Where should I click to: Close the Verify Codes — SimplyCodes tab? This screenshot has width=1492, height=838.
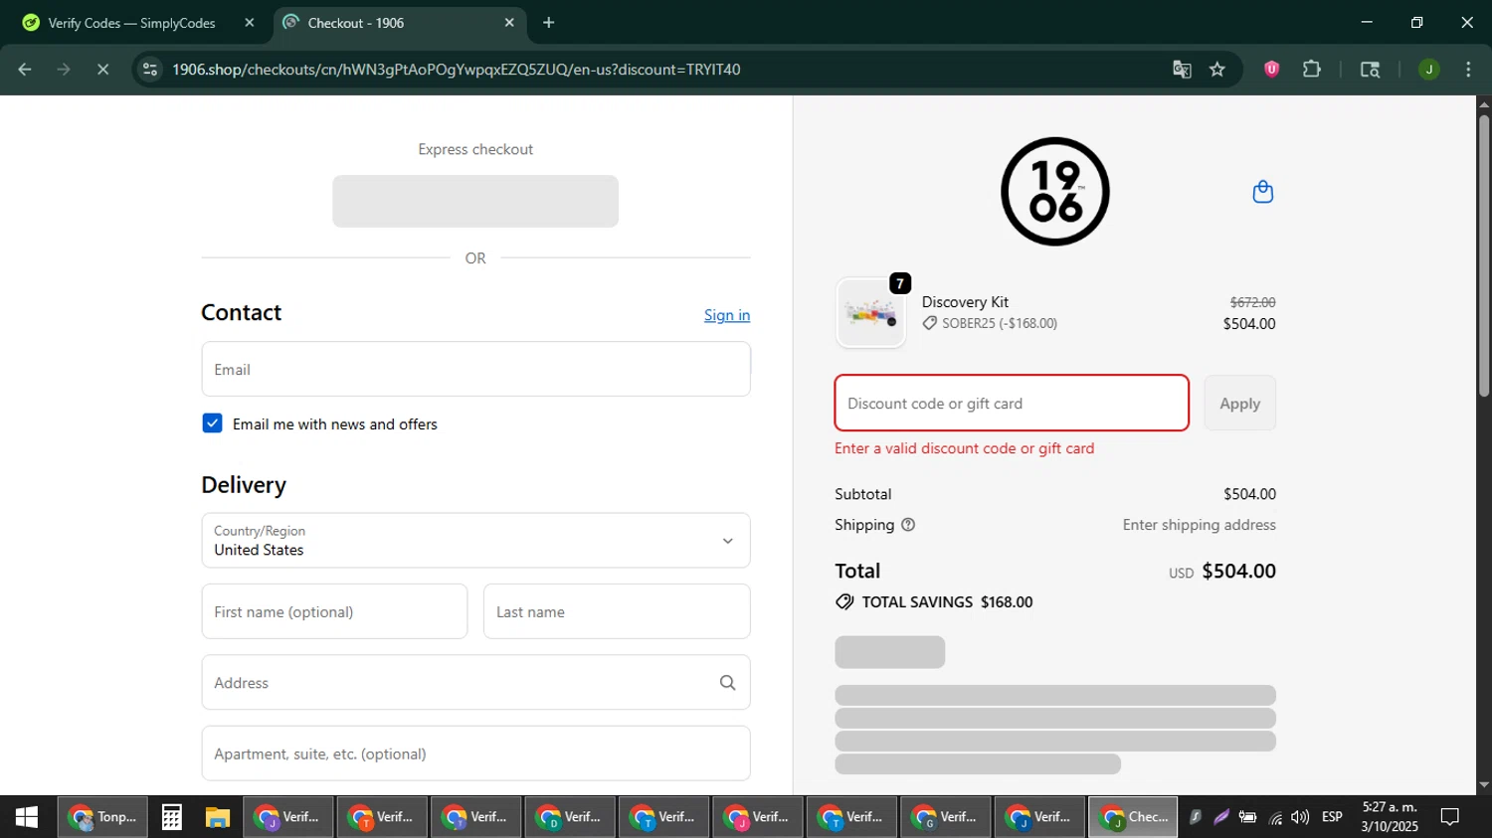click(x=250, y=23)
